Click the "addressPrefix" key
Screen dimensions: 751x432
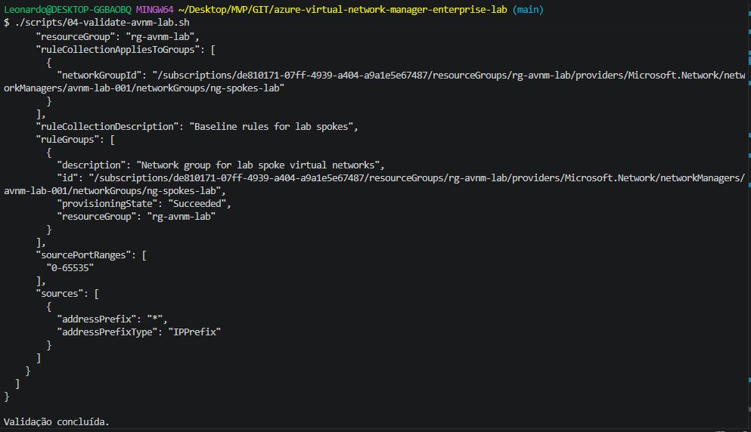point(97,319)
